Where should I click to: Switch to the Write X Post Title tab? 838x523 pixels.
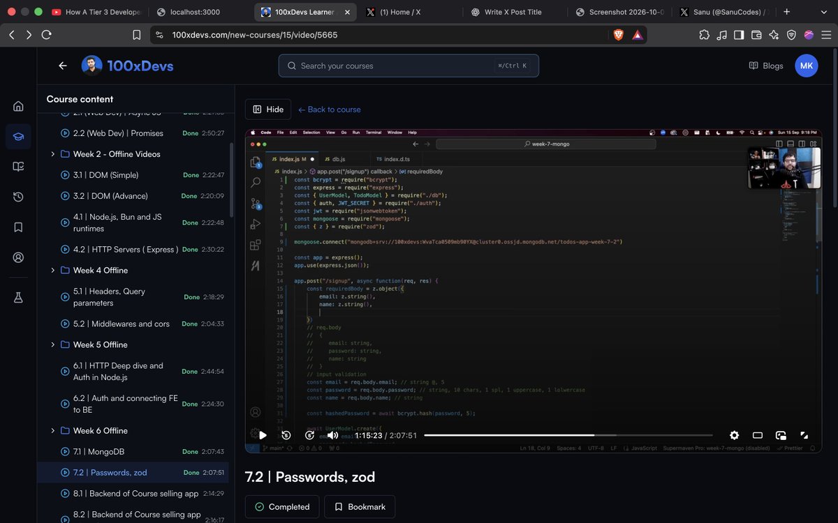tap(515, 12)
